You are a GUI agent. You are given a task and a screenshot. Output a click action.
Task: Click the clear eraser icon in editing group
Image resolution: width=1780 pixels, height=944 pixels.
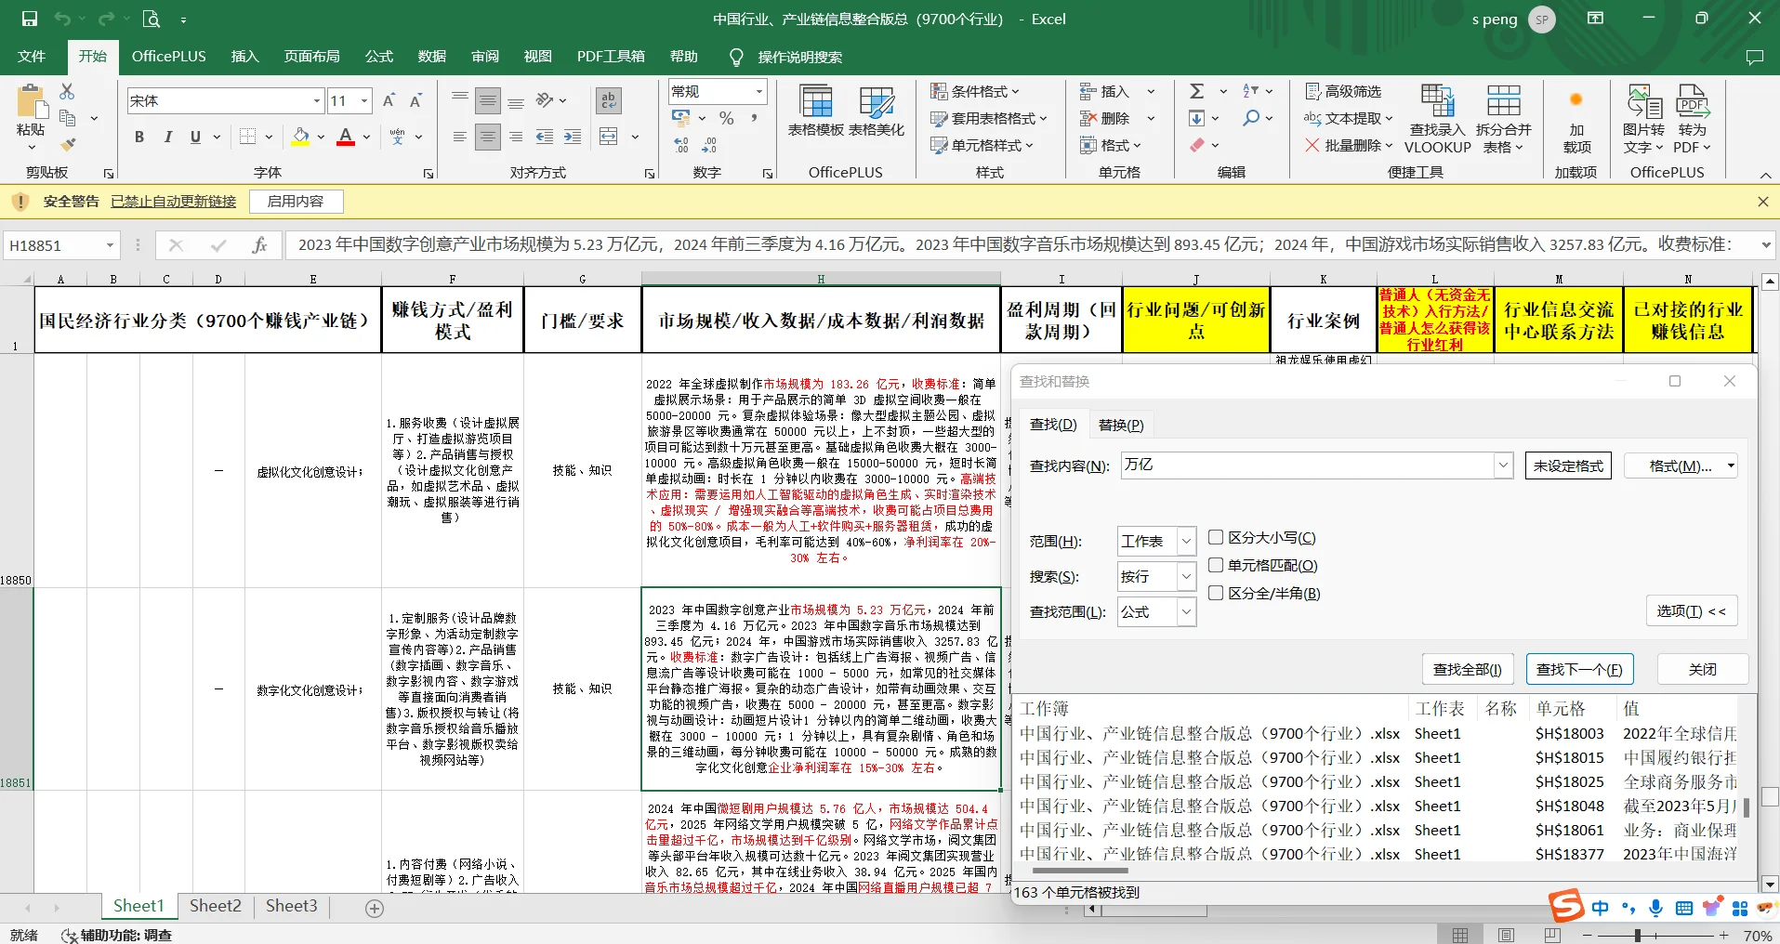click(1197, 145)
